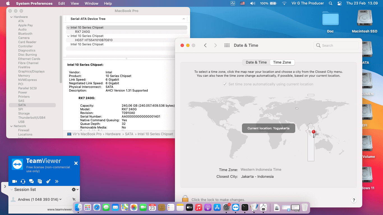Open Show All preferences grid icon
Screen dimensions: 383x215
click(227, 45)
